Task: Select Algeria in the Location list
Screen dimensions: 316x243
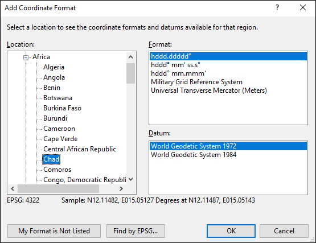Action: click(x=54, y=67)
